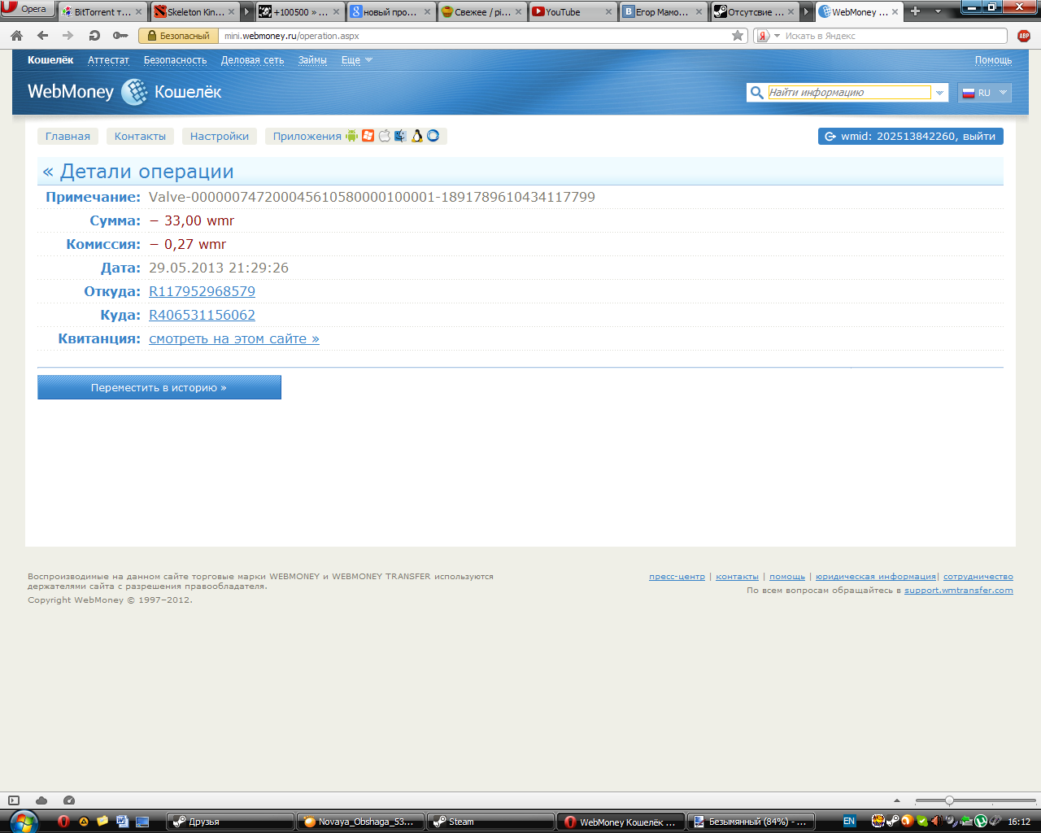Open Opera Turbo gauge icon
The image size is (1041, 833).
(69, 800)
